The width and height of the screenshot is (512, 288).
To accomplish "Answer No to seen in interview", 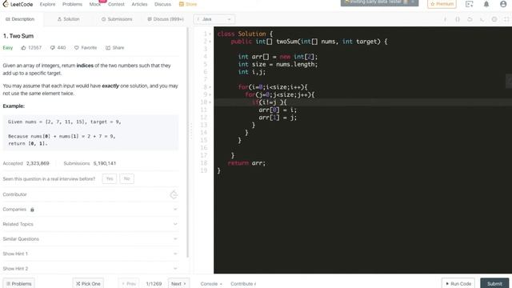I will 126,178.
